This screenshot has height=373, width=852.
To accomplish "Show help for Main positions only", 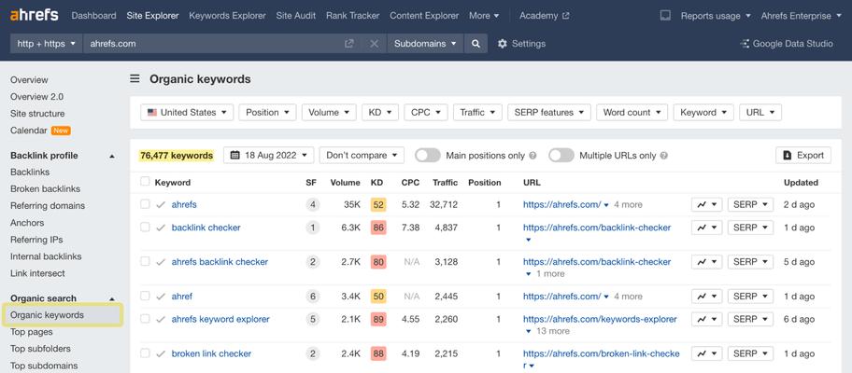I will (x=533, y=156).
